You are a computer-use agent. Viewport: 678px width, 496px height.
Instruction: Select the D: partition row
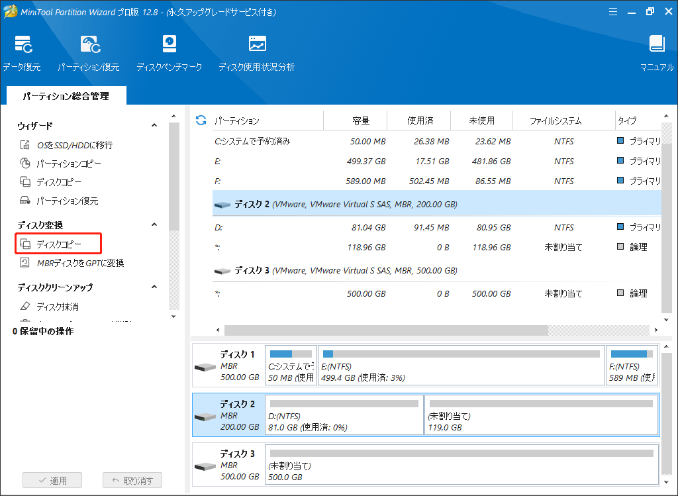(437, 227)
